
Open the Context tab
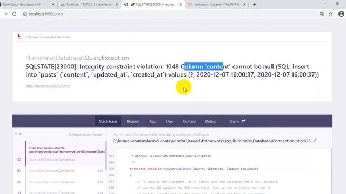click(189, 121)
